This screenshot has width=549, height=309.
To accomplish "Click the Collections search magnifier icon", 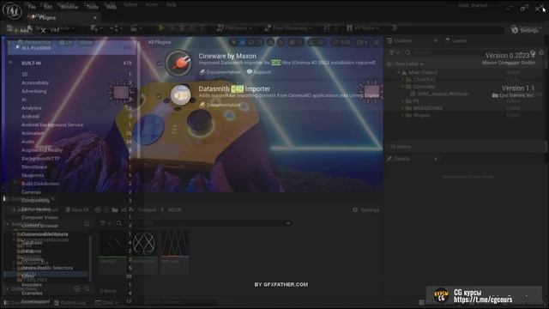I will pyautogui.click(x=87, y=289).
